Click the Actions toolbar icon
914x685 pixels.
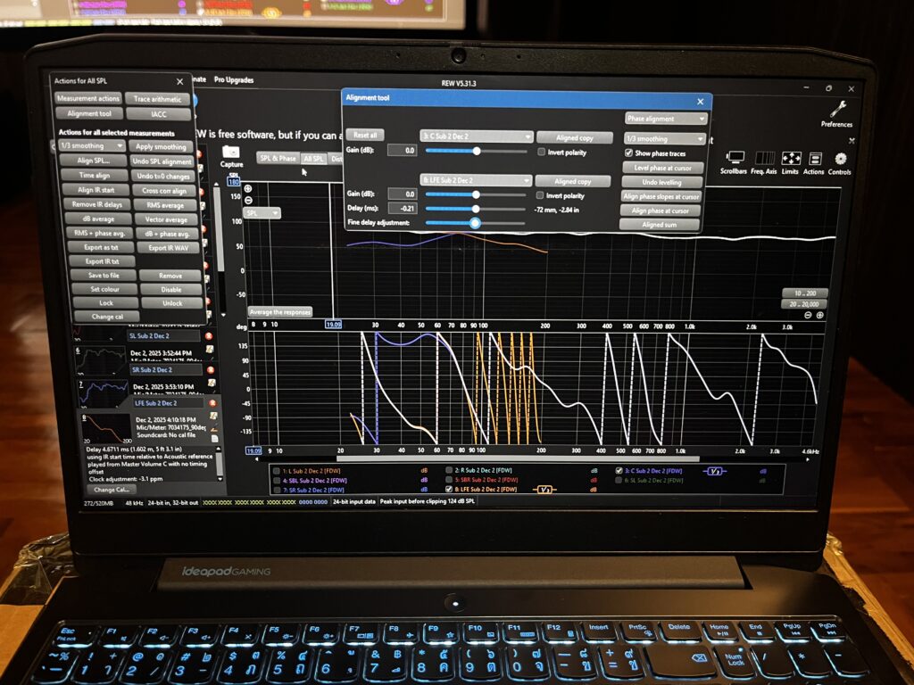815,159
